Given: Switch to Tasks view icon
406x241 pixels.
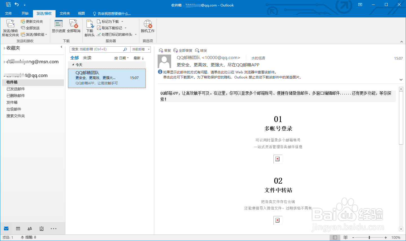Looking at the screenshot, I should point(41,229).
